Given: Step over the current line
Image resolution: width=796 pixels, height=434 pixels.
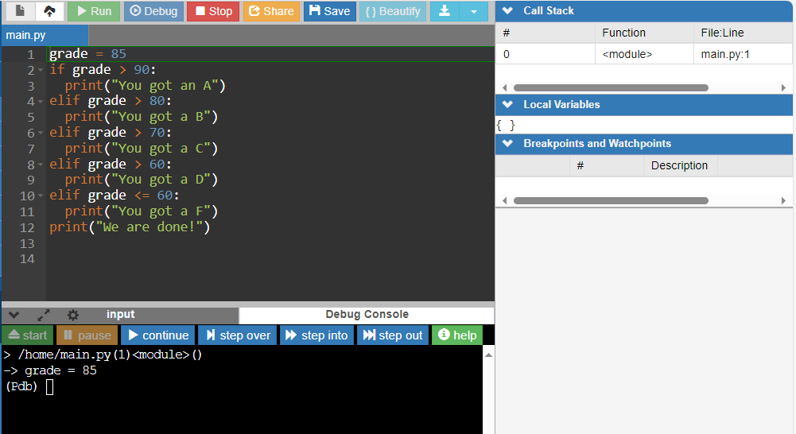Looking at the screenshot, I should (238, 335).
